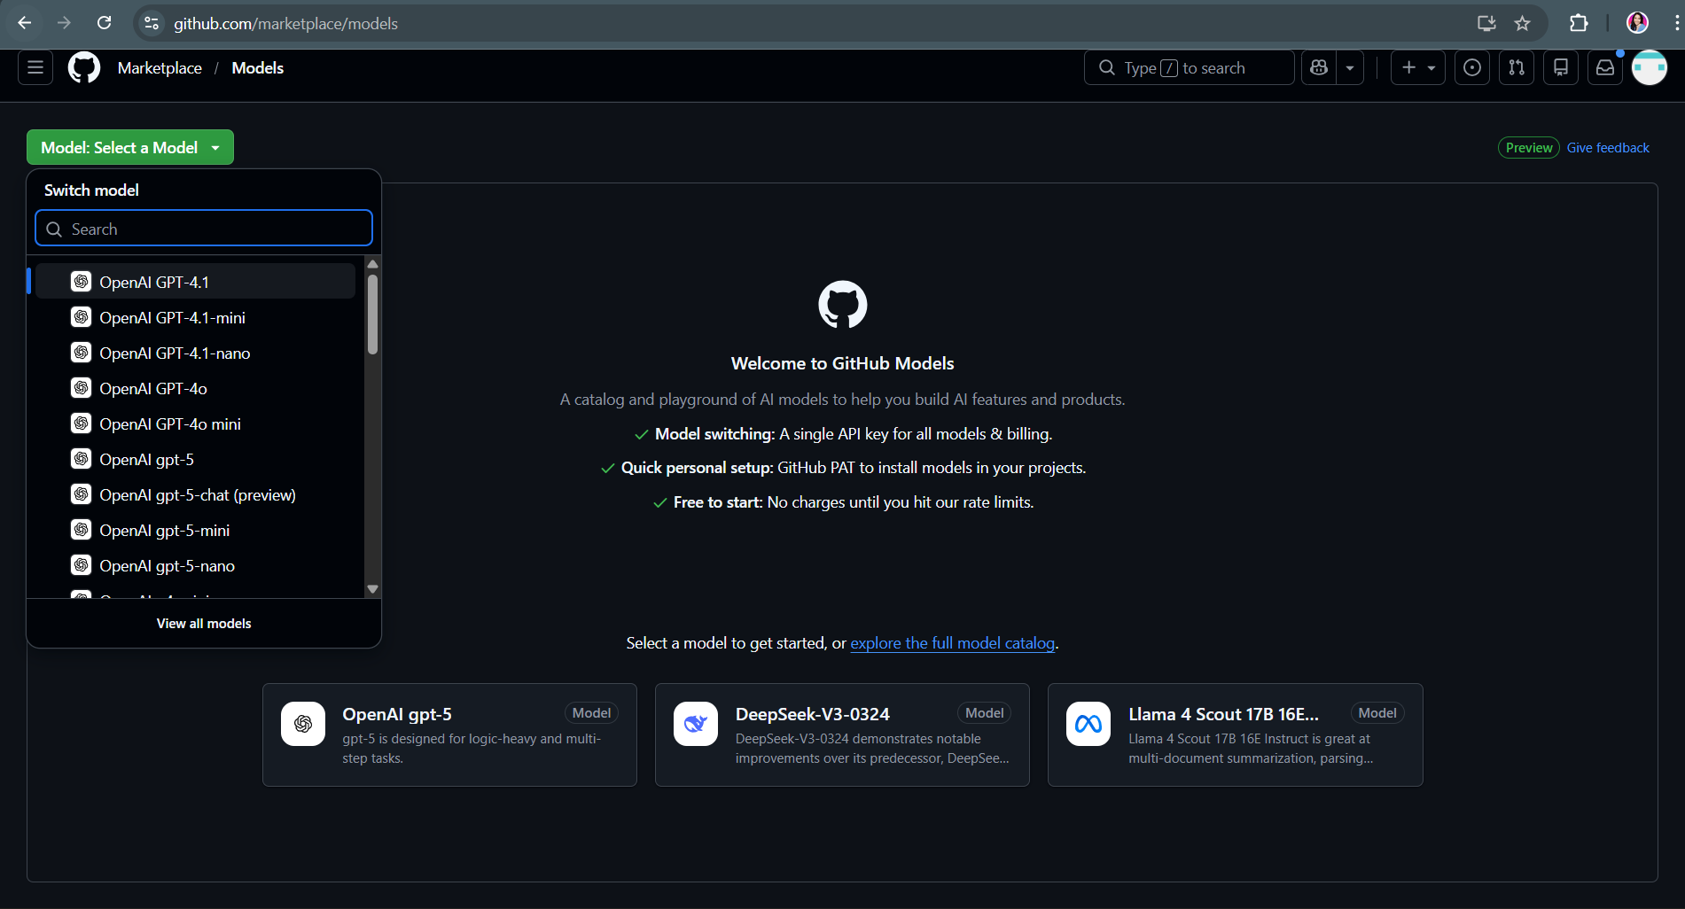
Task: Click the notifications inbox icon
Action: pos(1604,67)
